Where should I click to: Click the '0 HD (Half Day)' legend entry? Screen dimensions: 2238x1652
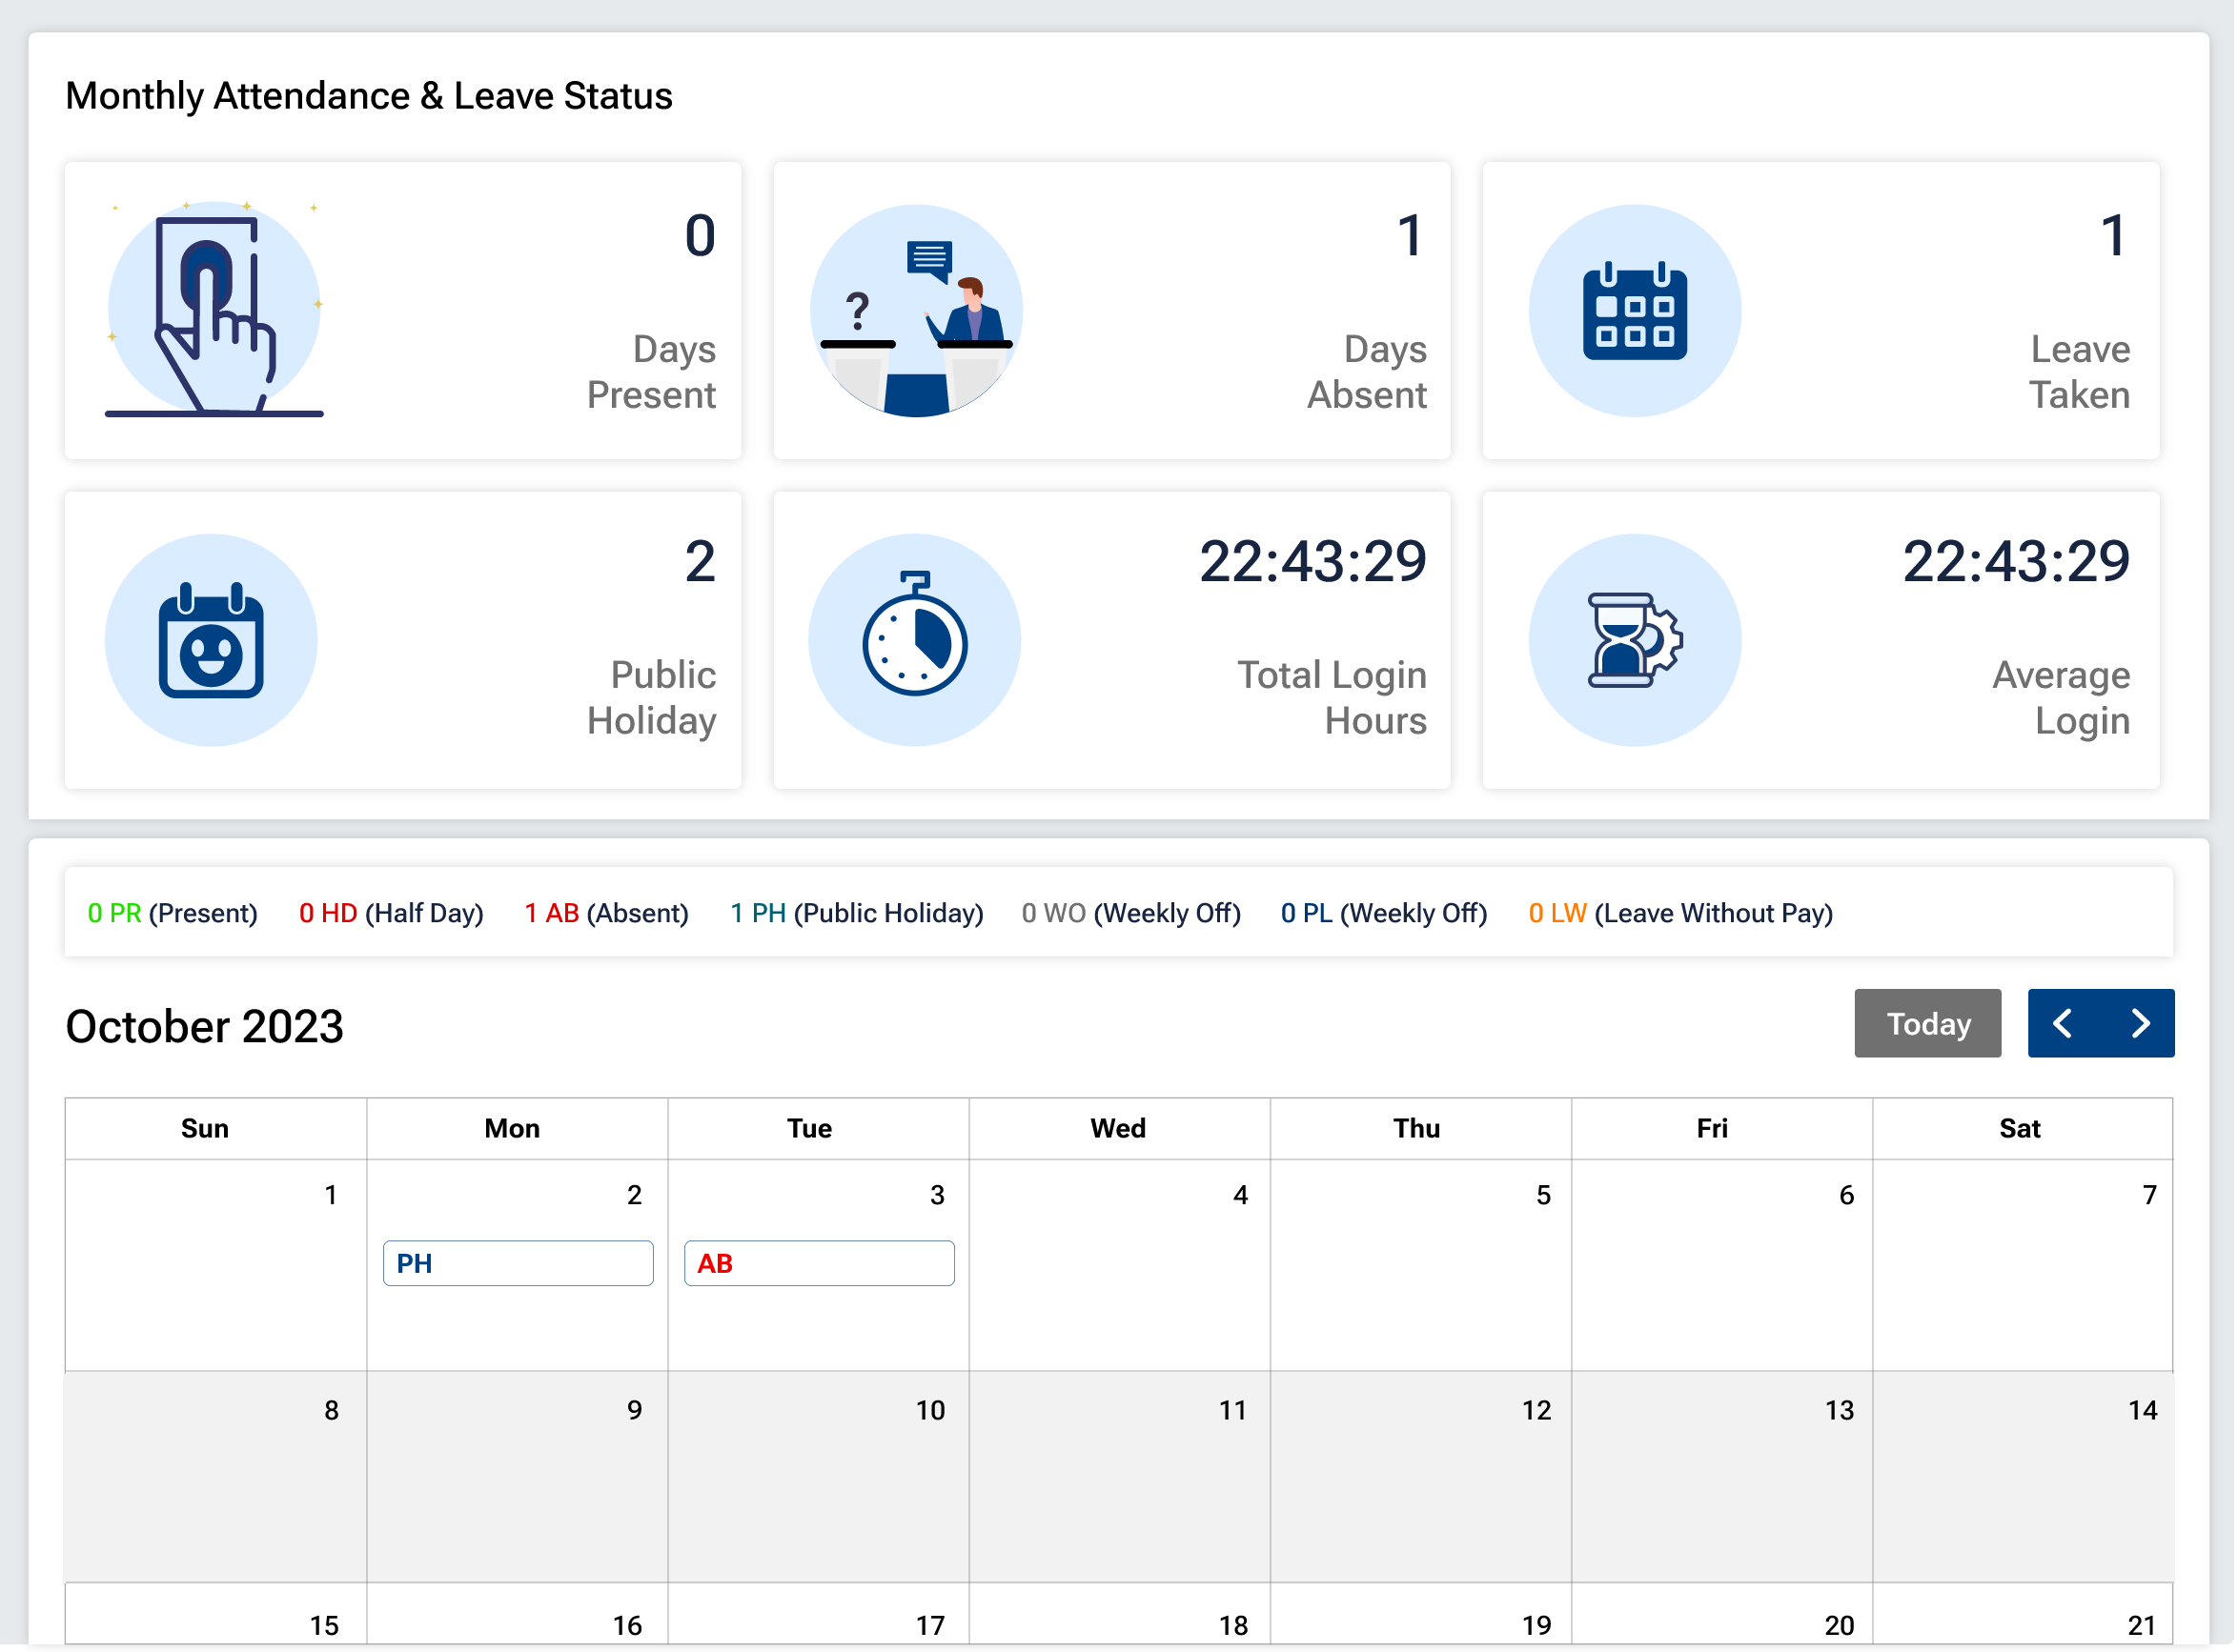click(x=392, y=914)
